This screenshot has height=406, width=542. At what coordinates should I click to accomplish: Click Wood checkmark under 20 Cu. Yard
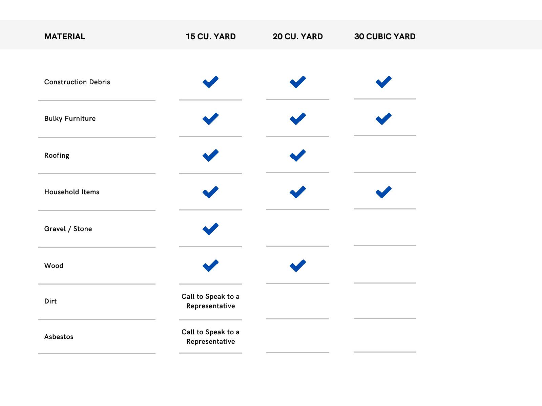[x=298, y=266]
